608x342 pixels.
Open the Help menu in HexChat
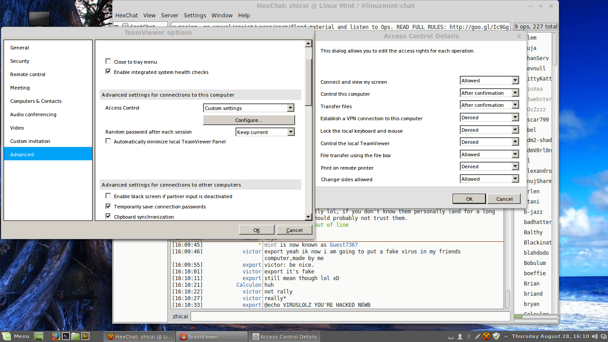click(244, 16)
